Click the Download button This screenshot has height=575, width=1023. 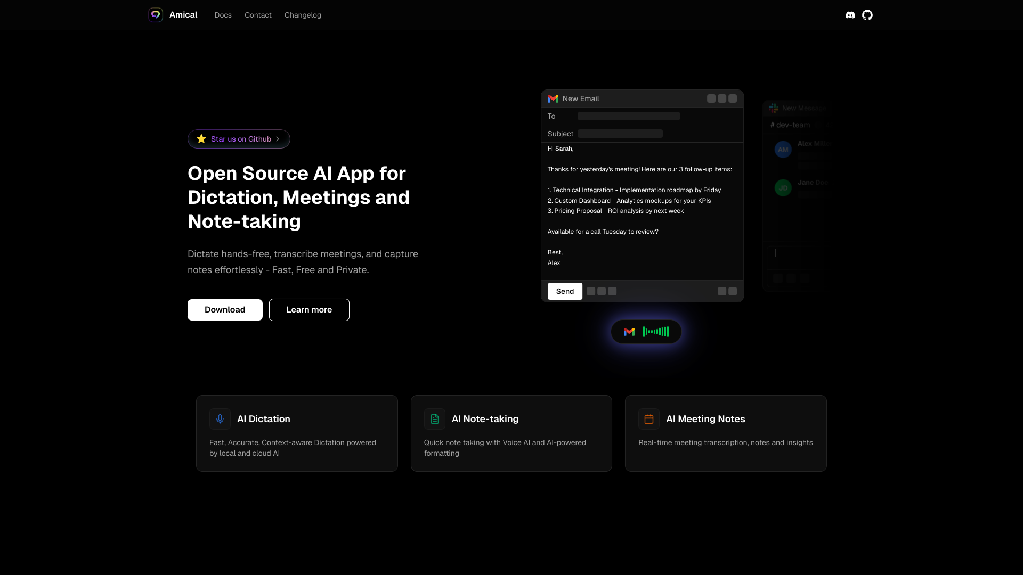225,310
